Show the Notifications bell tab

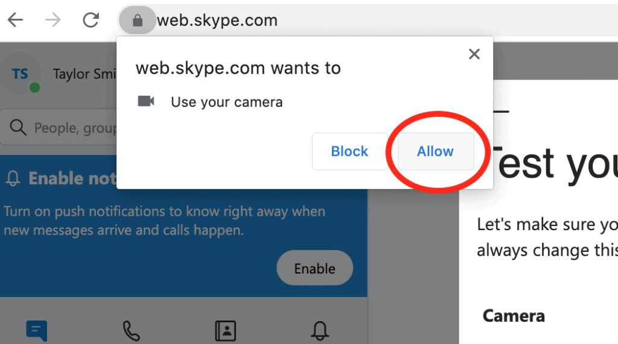[x=320, y=330]
